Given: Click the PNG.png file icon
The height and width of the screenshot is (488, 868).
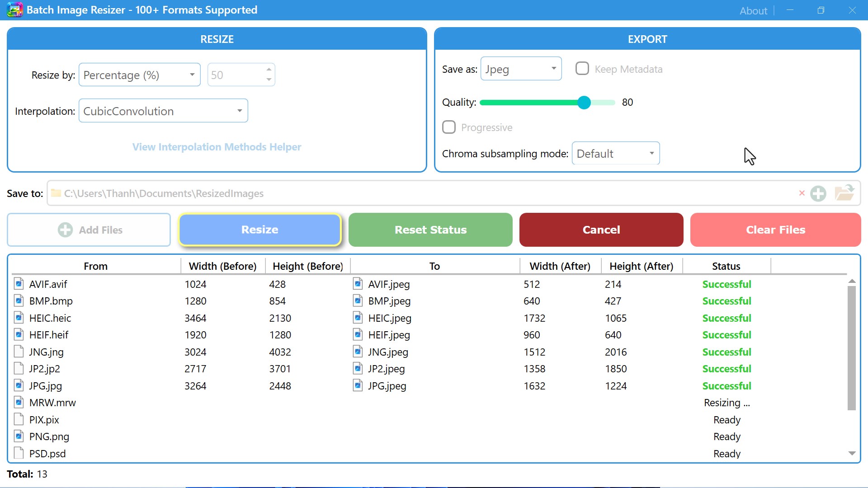Looking at the screenshot, I should [19, 436].
